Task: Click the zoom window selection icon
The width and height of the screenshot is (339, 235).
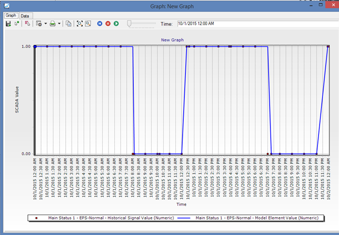Action: (x=88, y=24)
